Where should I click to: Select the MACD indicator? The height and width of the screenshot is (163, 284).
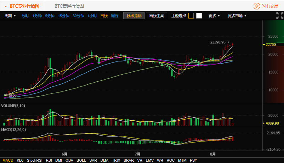[x=8, y=160]
